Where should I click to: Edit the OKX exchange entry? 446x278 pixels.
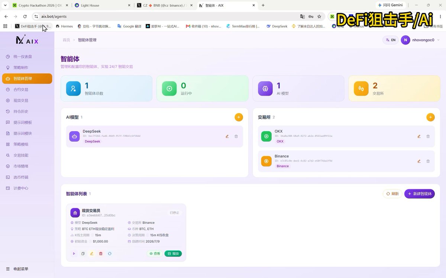(419, 136)
